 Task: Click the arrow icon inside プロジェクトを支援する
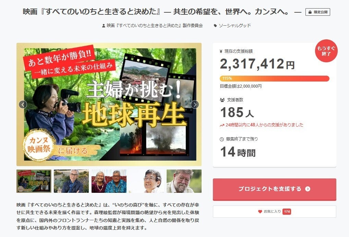pyautogui.click(x=308, y=189)
